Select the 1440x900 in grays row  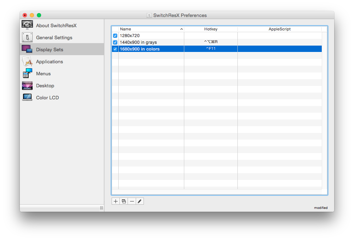[x=217, y=42]
